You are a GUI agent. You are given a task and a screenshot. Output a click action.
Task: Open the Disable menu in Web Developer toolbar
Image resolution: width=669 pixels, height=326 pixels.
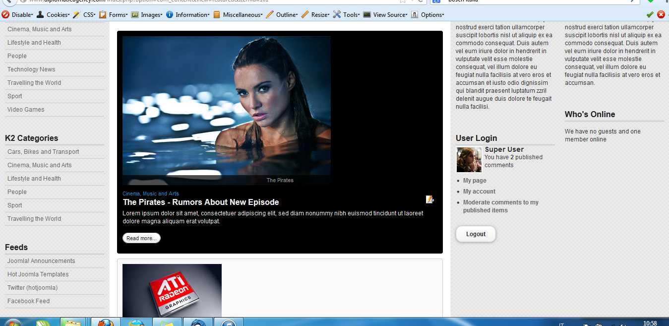coord(18,15)
